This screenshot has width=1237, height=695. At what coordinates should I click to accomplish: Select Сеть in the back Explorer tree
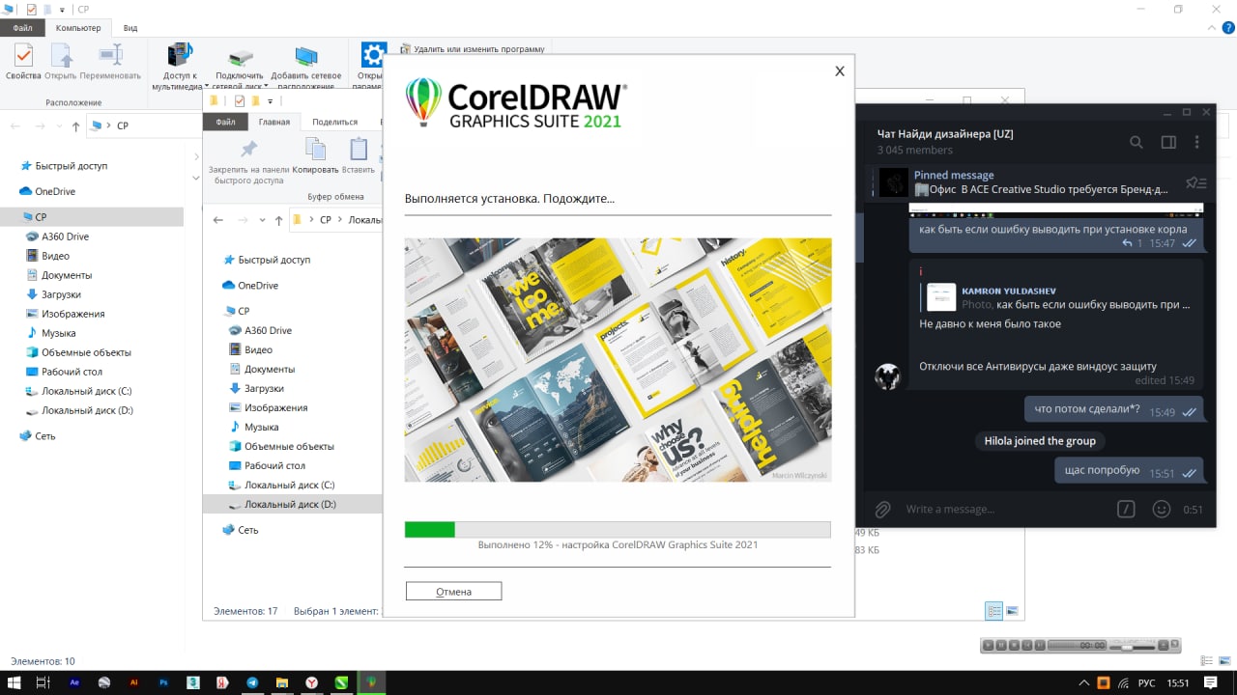[45, 435]
